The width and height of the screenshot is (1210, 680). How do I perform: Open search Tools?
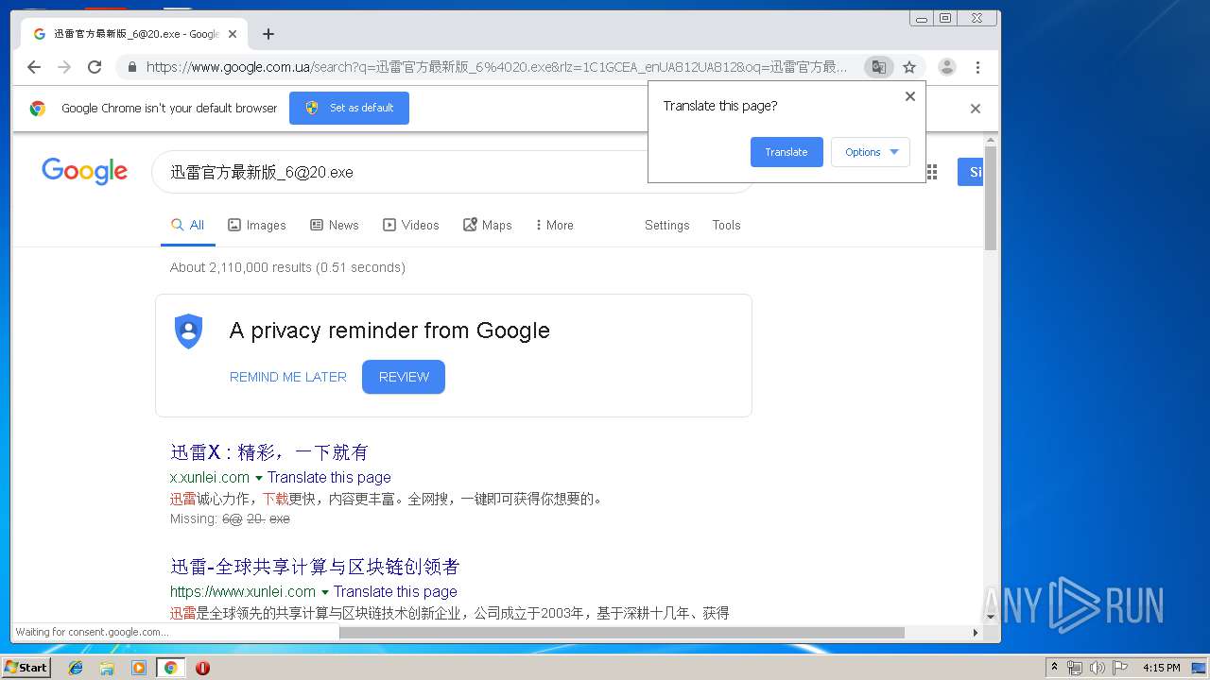tap(726, 225)
